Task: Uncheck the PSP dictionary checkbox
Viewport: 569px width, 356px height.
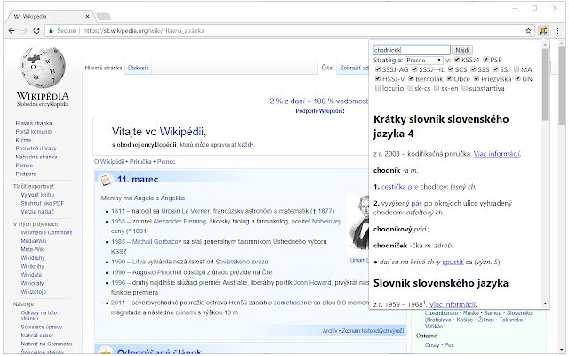Action: coord(485,60)
